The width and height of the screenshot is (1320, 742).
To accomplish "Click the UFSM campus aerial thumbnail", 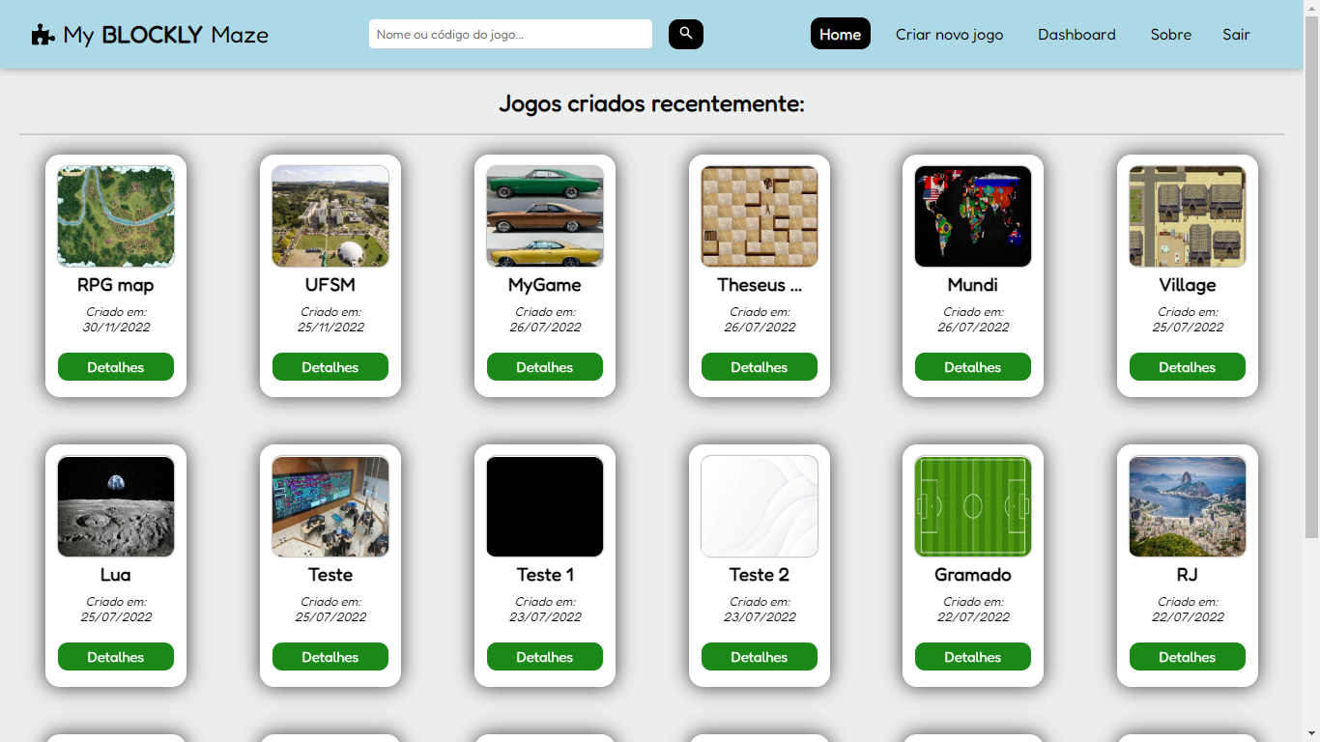I will [x=330, y=216].
